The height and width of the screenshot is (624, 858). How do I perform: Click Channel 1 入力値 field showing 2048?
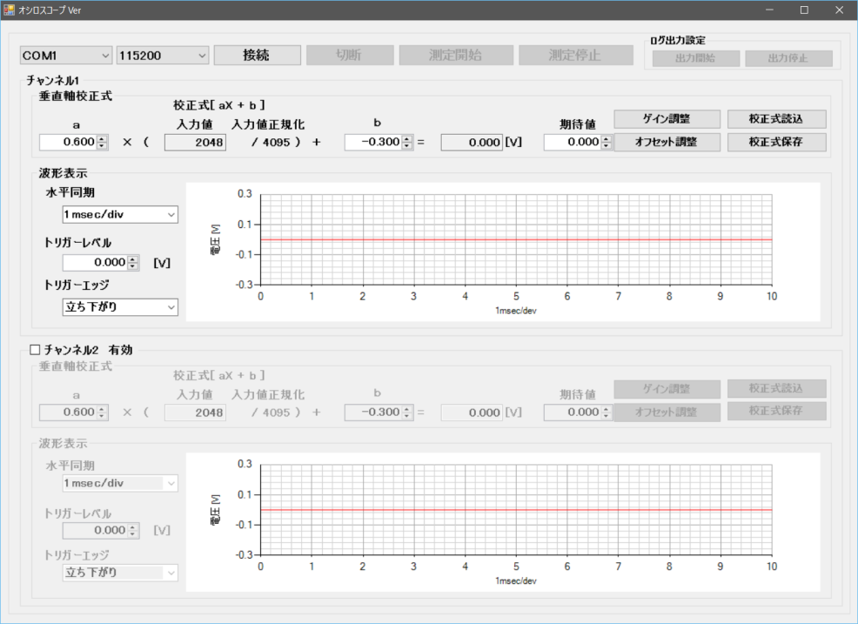[x=195, y=143]
